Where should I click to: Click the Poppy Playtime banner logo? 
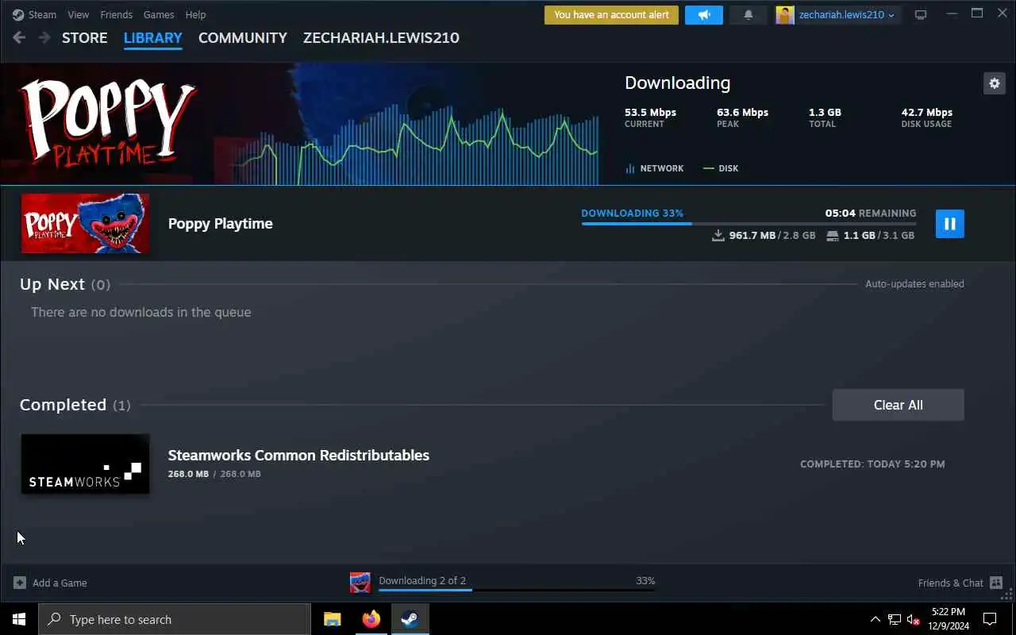(x=108, y=123)
